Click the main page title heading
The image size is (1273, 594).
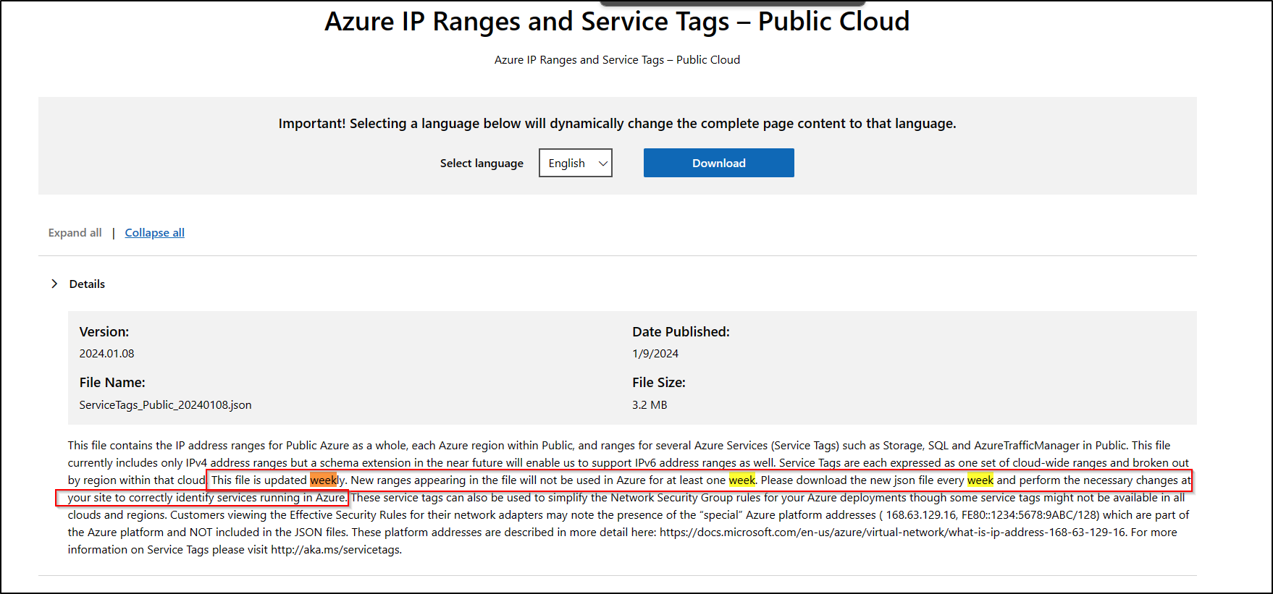pos(617,21)
